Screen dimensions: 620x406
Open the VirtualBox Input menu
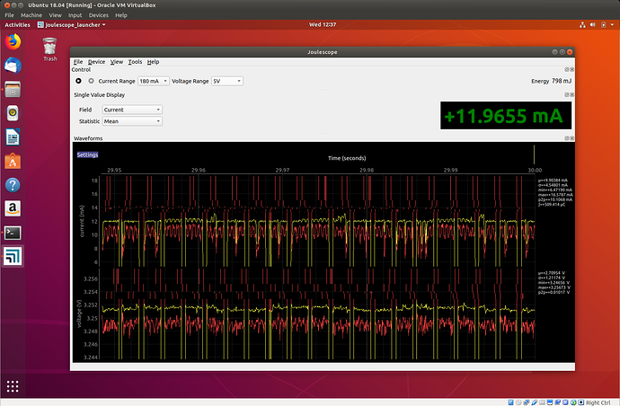[75, 15]
